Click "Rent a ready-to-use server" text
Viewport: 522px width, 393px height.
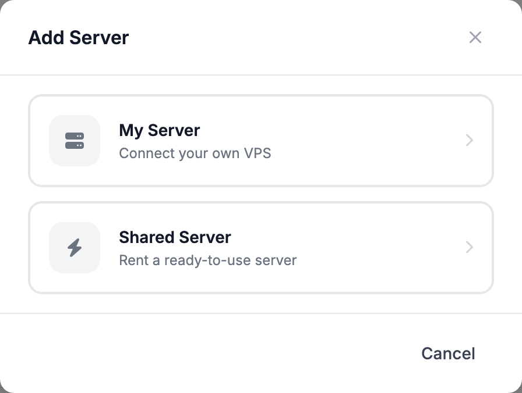pyautogui.click(x=208, y=260)
